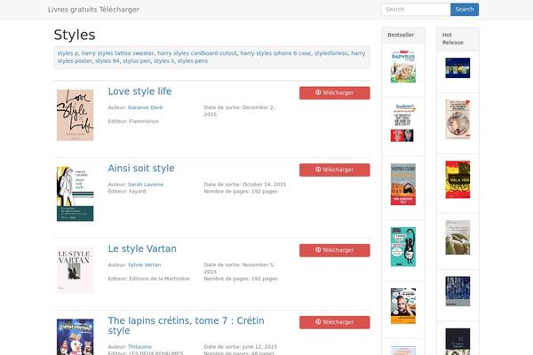Open the red and yellow Hot Release cover
The image size is (533, 355).
point(457,179)
